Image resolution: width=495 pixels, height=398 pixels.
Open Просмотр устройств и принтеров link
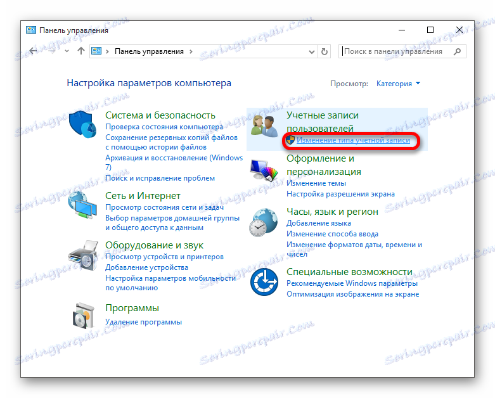pyautogui.click(x=164, y=257)
